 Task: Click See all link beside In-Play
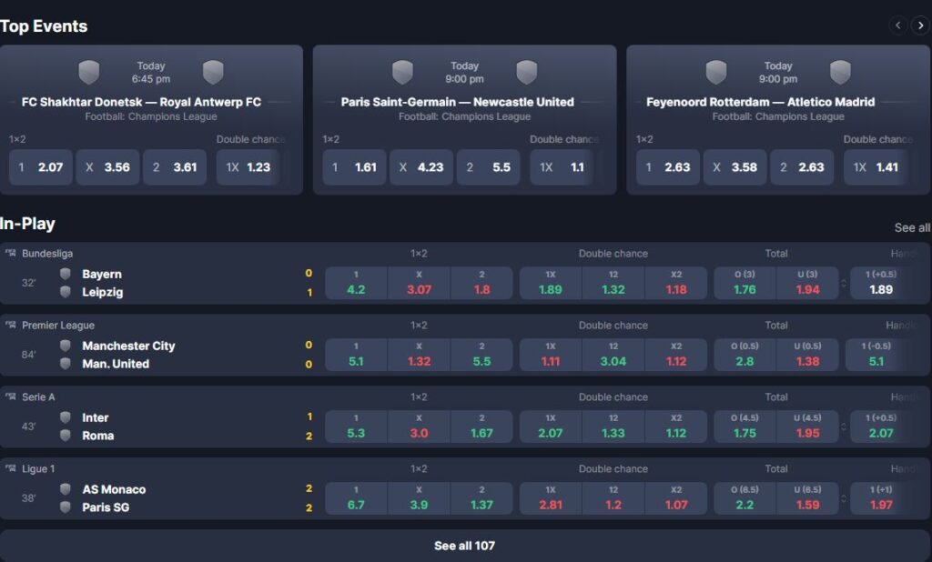(x=911, y=227)
